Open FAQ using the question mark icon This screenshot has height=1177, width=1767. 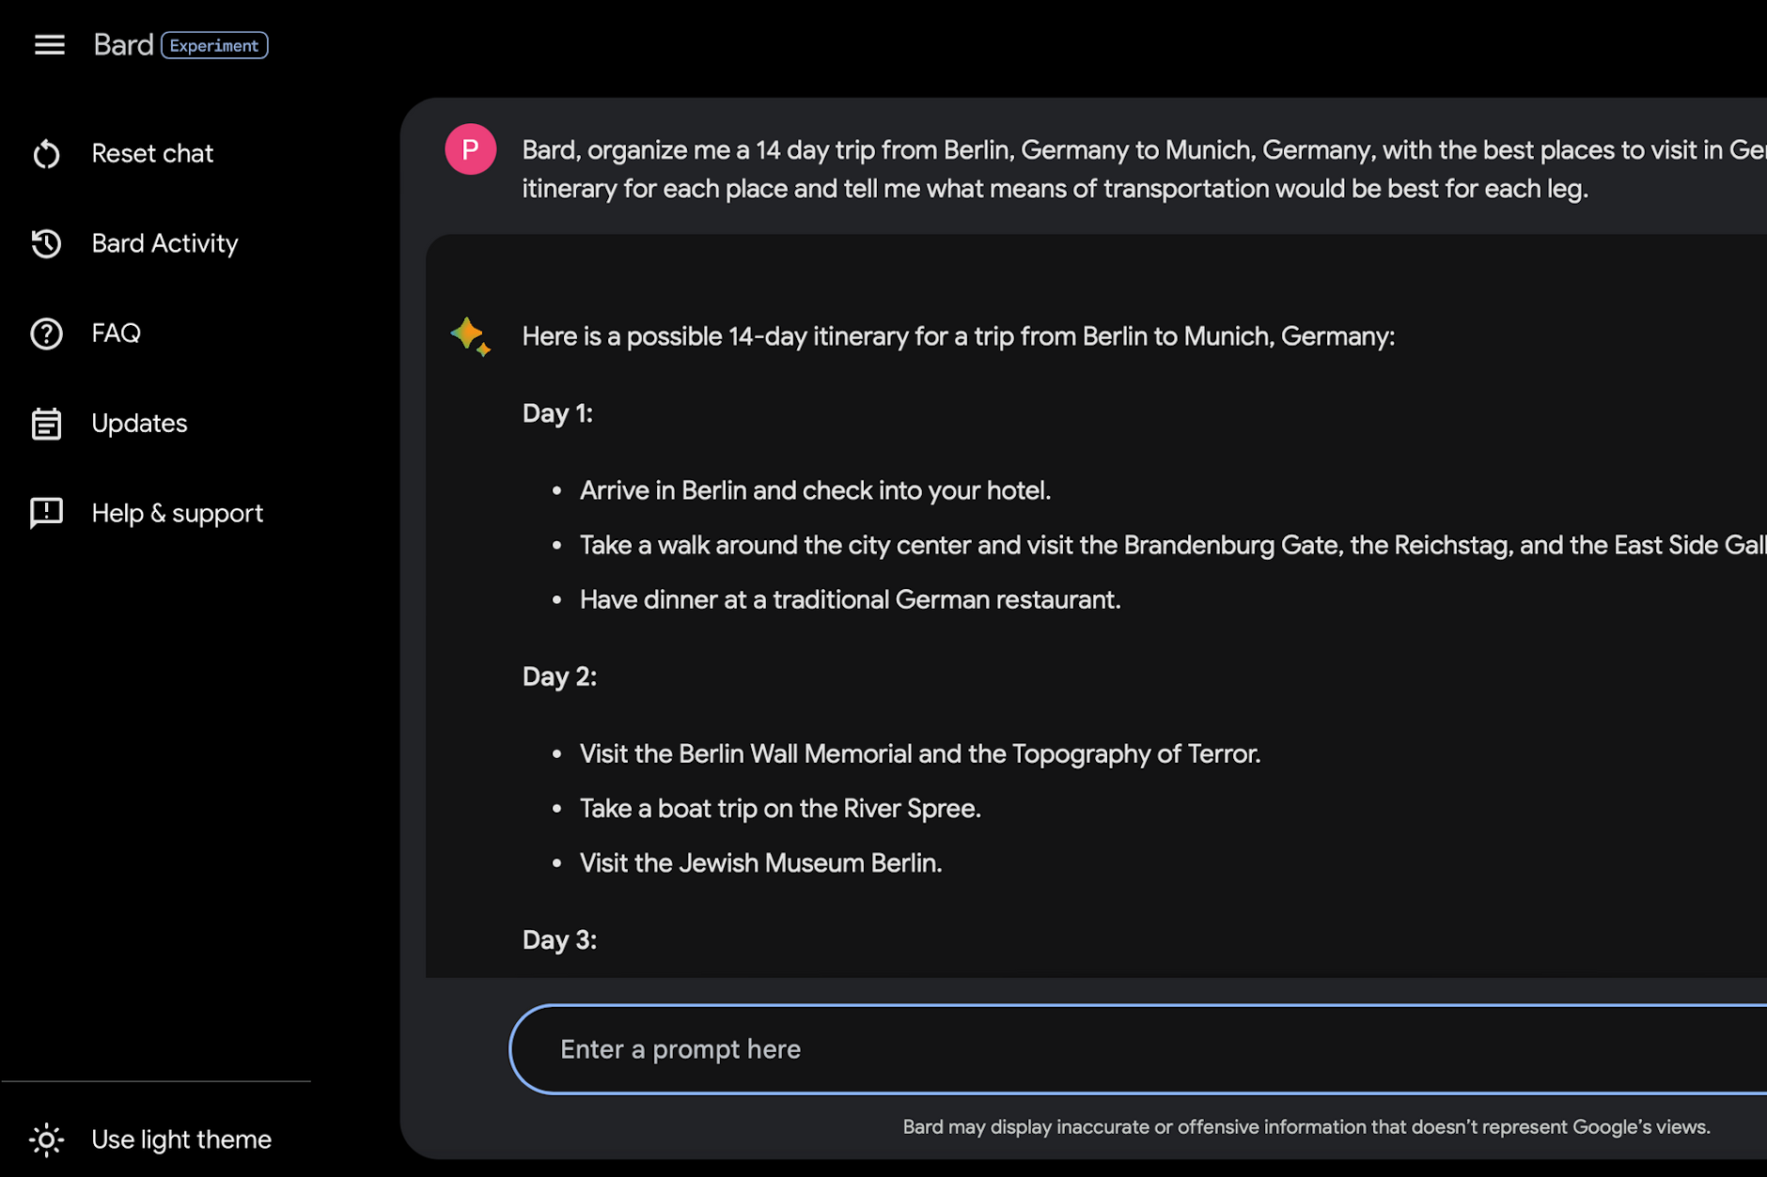(x=46, y=333)
